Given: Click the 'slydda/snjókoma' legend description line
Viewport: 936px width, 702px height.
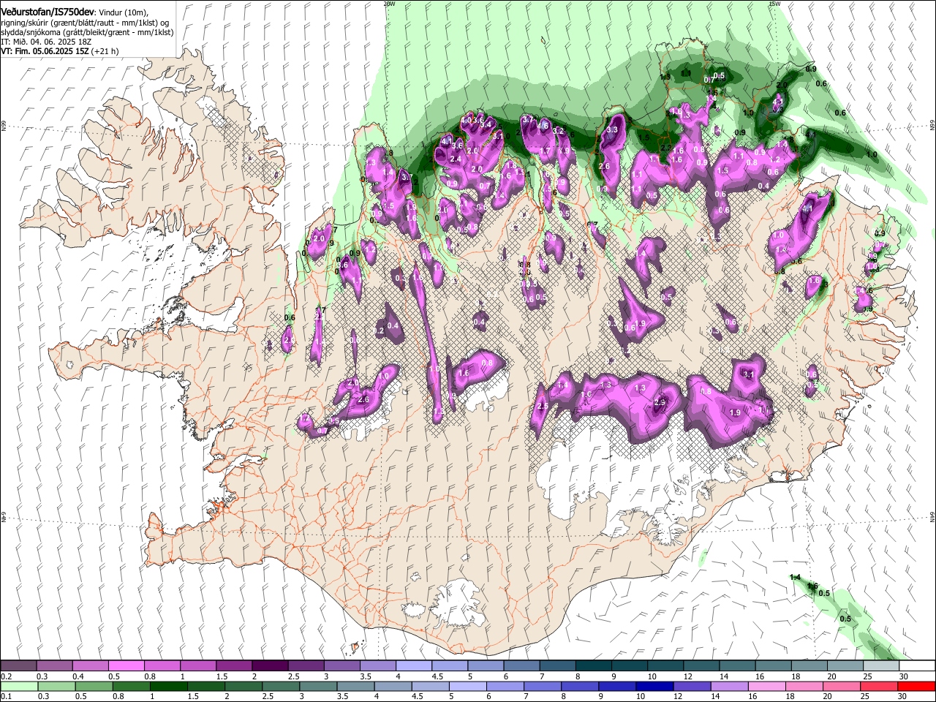Looking at the screenshot, I should coord(86,32).
